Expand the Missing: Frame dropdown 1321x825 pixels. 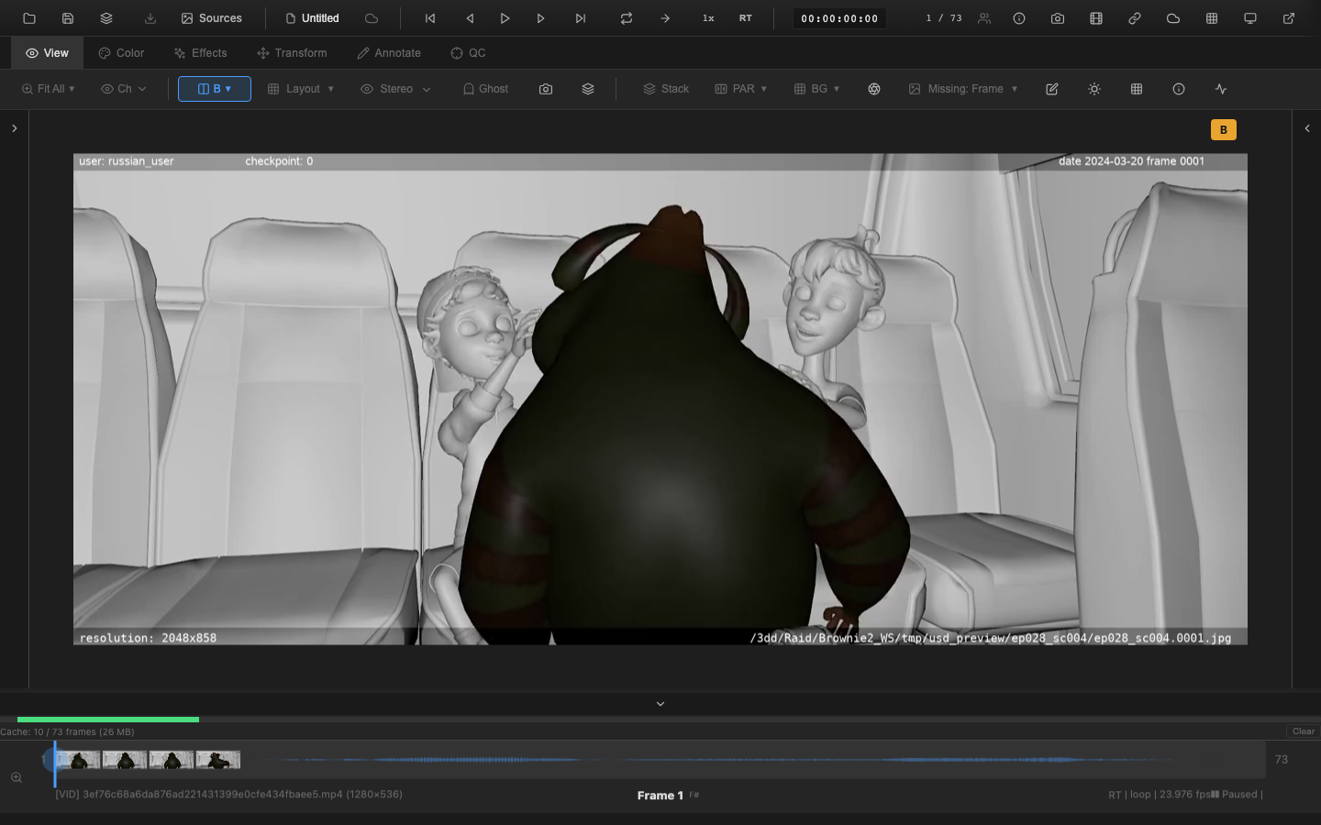point(963,89)
